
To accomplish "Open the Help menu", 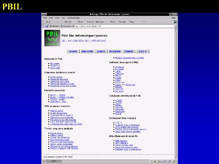I will pos(174,18).
